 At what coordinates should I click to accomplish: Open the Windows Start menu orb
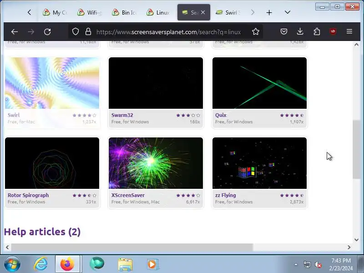tap(12, 264)
